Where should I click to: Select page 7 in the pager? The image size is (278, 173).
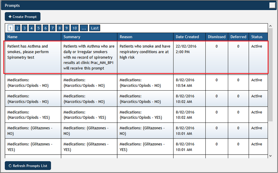coord(53,28)
